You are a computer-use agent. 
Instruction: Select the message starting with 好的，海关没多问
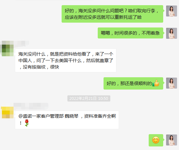(112, 14)
